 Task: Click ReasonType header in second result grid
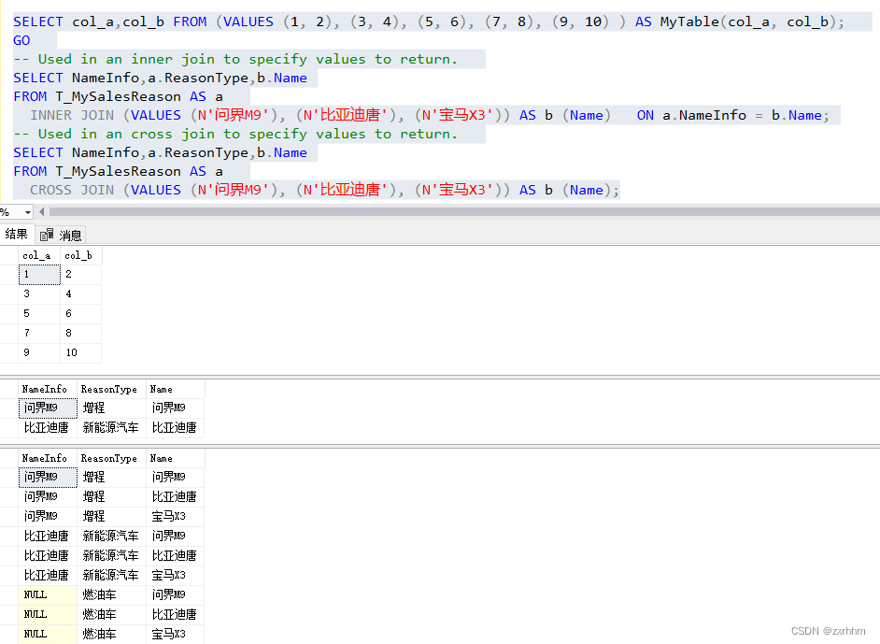[x=111, y=389]
